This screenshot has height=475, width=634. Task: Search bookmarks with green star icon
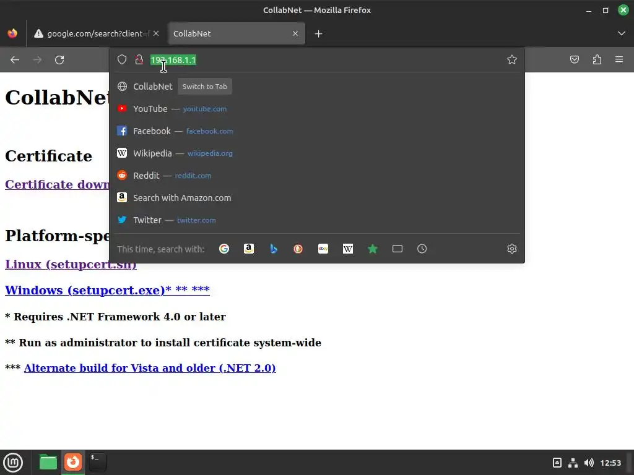coord(372,249)
